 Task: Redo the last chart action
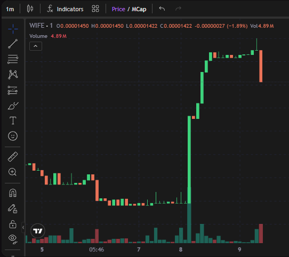[178, 9]
